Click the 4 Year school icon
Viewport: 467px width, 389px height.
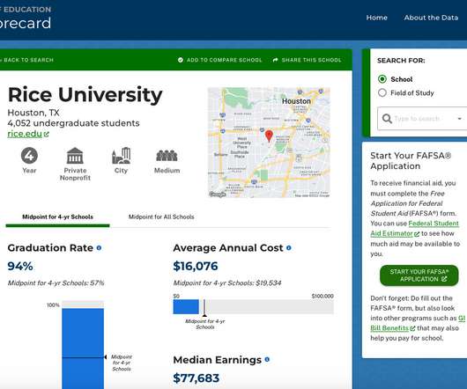click(29, 156)
